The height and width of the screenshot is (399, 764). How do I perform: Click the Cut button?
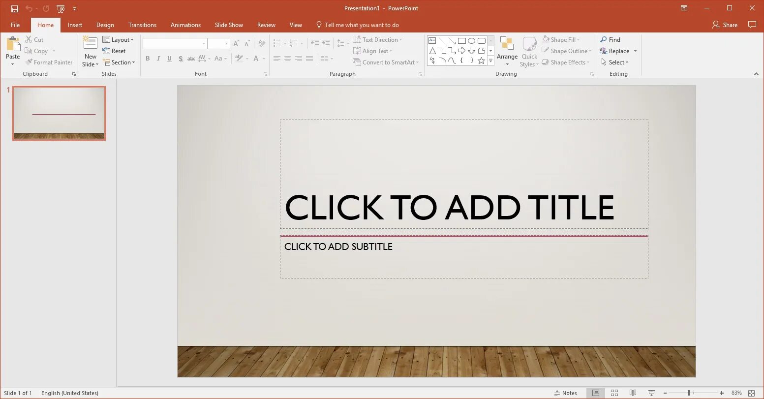(34, 40)
